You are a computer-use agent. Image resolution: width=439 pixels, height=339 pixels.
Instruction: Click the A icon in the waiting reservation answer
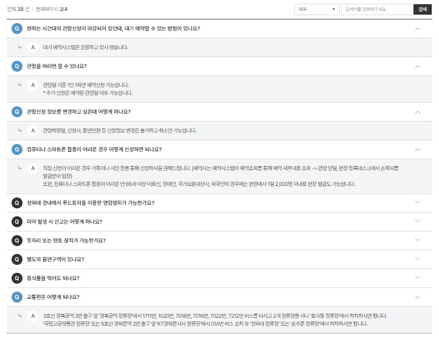pos(33,47)
